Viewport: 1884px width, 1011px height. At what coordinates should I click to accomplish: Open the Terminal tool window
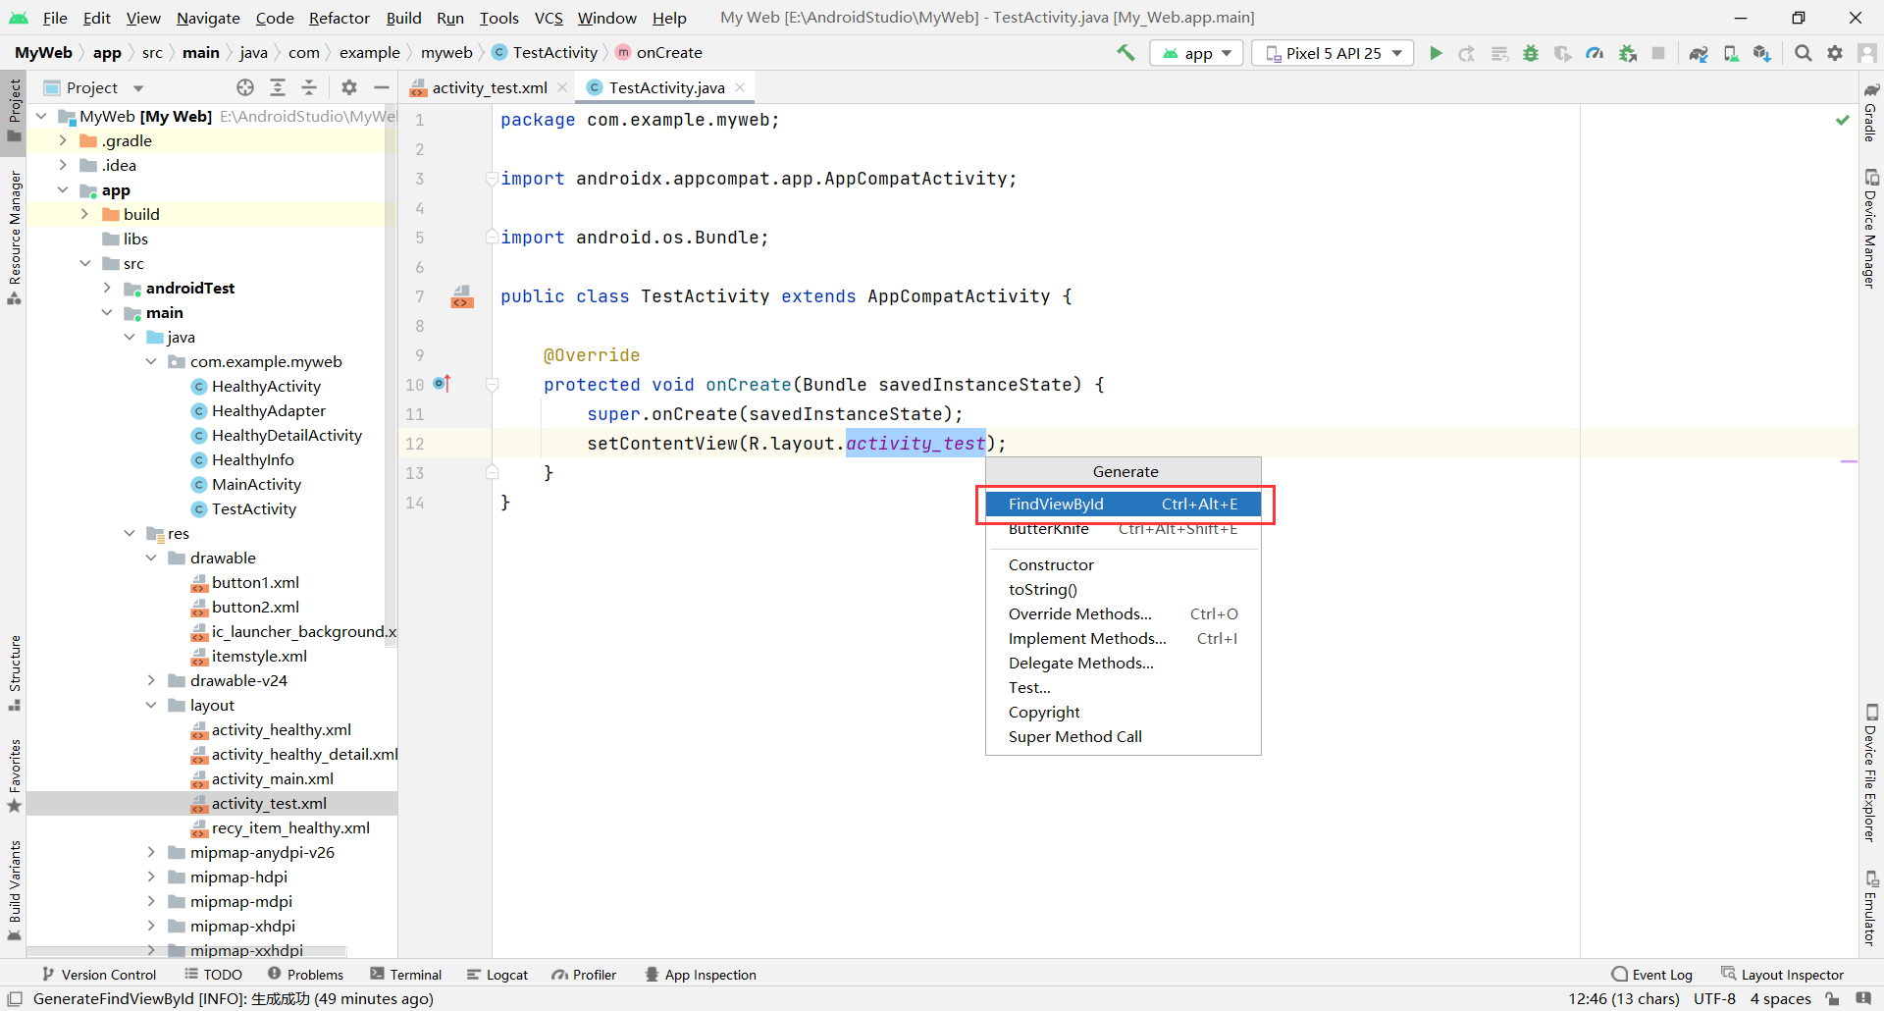pyautogui.click(x=405, y=975)
